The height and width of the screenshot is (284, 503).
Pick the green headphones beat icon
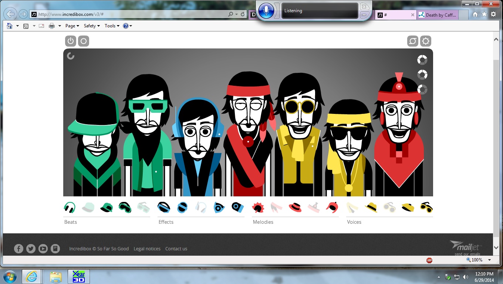(70, 207)
